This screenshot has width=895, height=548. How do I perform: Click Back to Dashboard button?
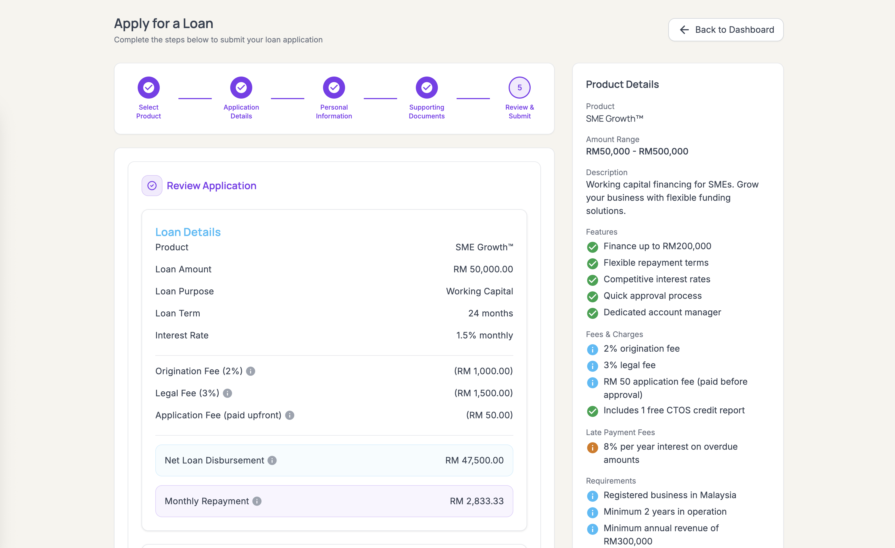click(x=726, y=30)
